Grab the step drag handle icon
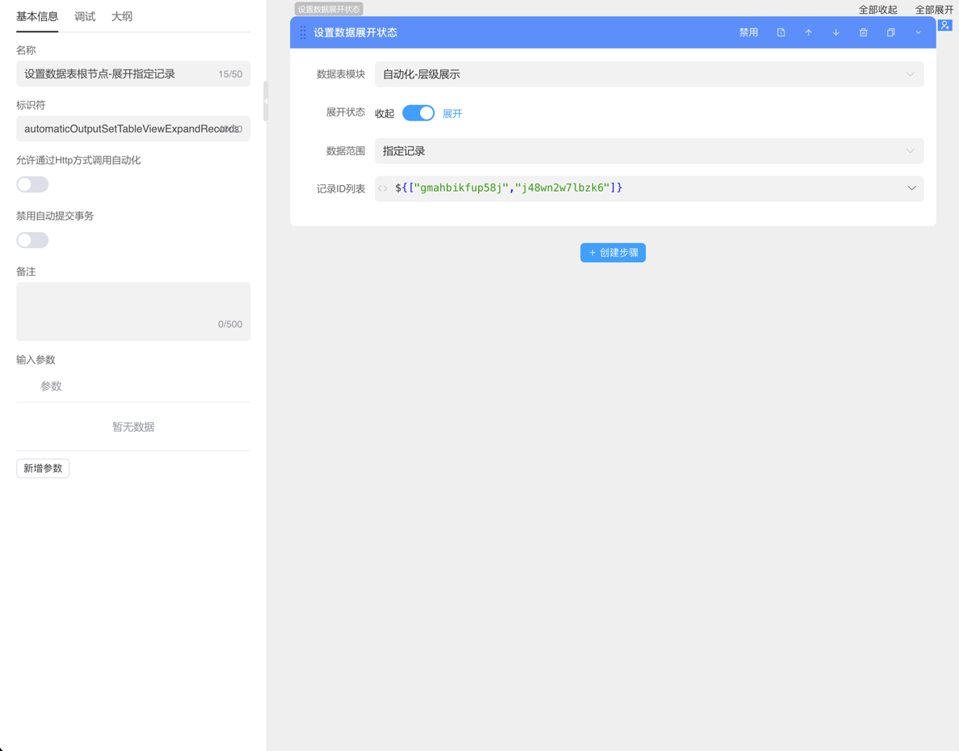Viewport: 959px width, 751px height. 303,33
